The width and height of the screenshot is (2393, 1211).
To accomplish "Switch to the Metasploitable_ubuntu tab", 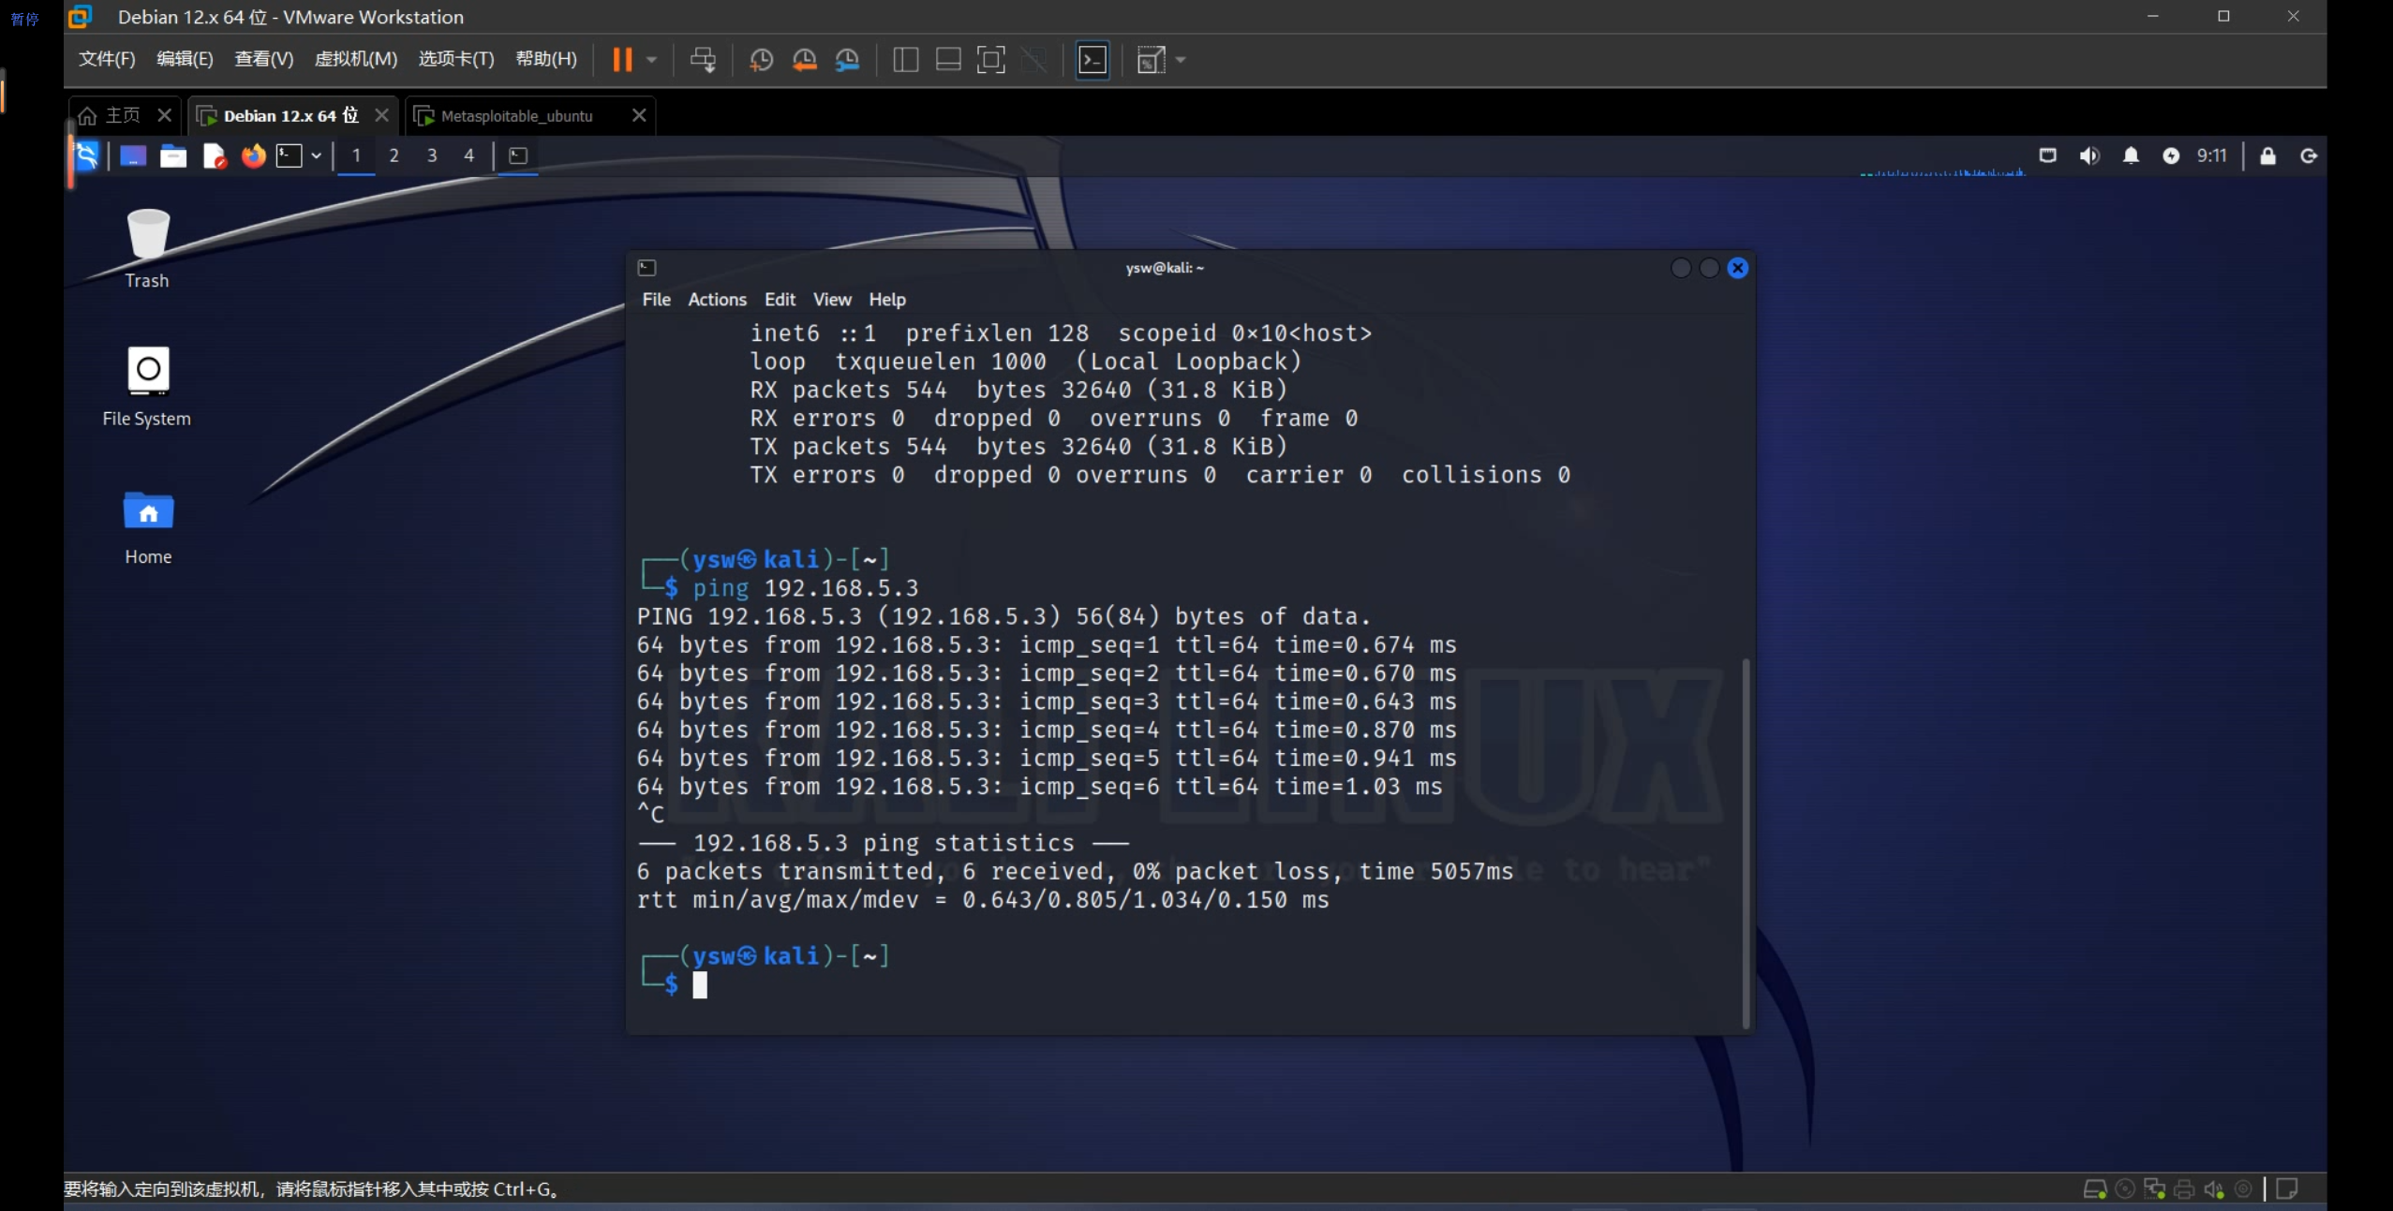I will coord(517,116).
